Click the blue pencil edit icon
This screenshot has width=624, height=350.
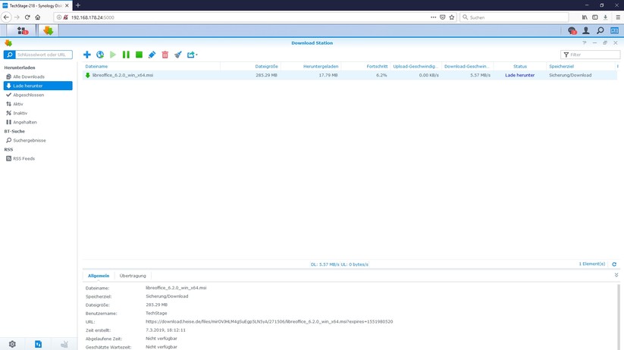(152, 55)
